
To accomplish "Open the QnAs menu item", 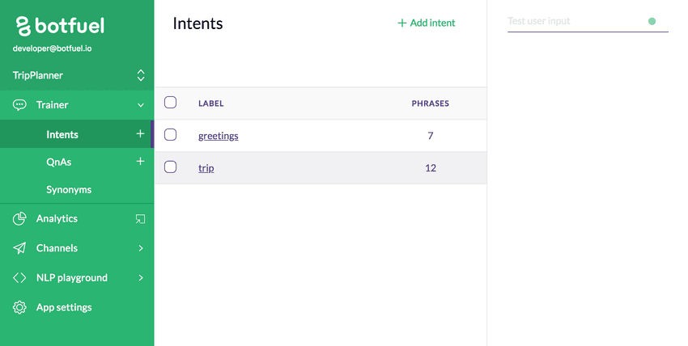I will (59, 162).
